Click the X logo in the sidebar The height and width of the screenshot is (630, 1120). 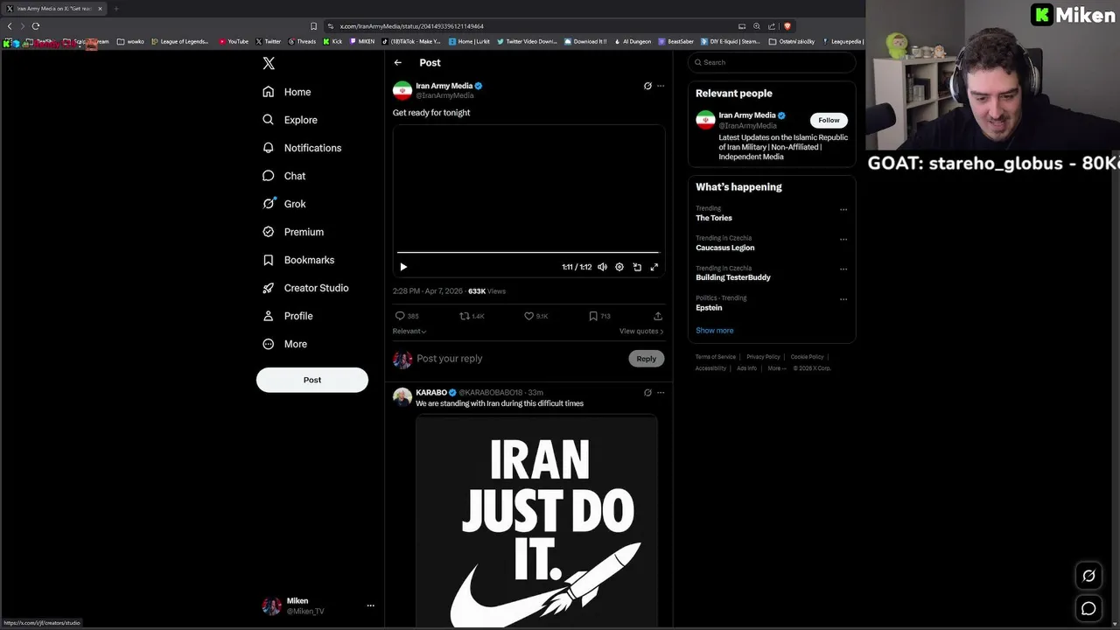pyautogui.click(x=269, y=63)
